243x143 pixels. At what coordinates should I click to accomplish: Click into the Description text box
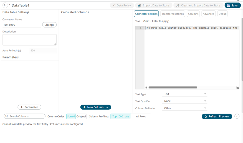pos(29,40)
